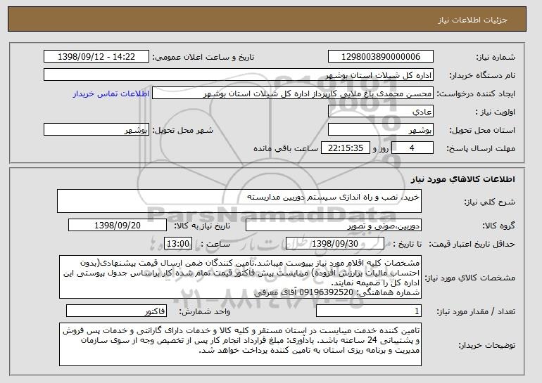Viewport: 542px width, 383px height.
Task: Click the تاریخ و ساعت اعلان عمومی label
Action: (x=203, y=57)
